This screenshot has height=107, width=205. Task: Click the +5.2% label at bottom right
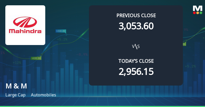tap(190, 66)
